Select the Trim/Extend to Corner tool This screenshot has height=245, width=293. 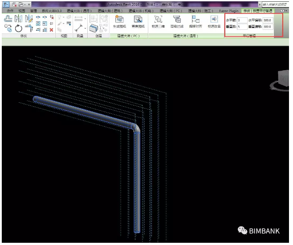29,28
